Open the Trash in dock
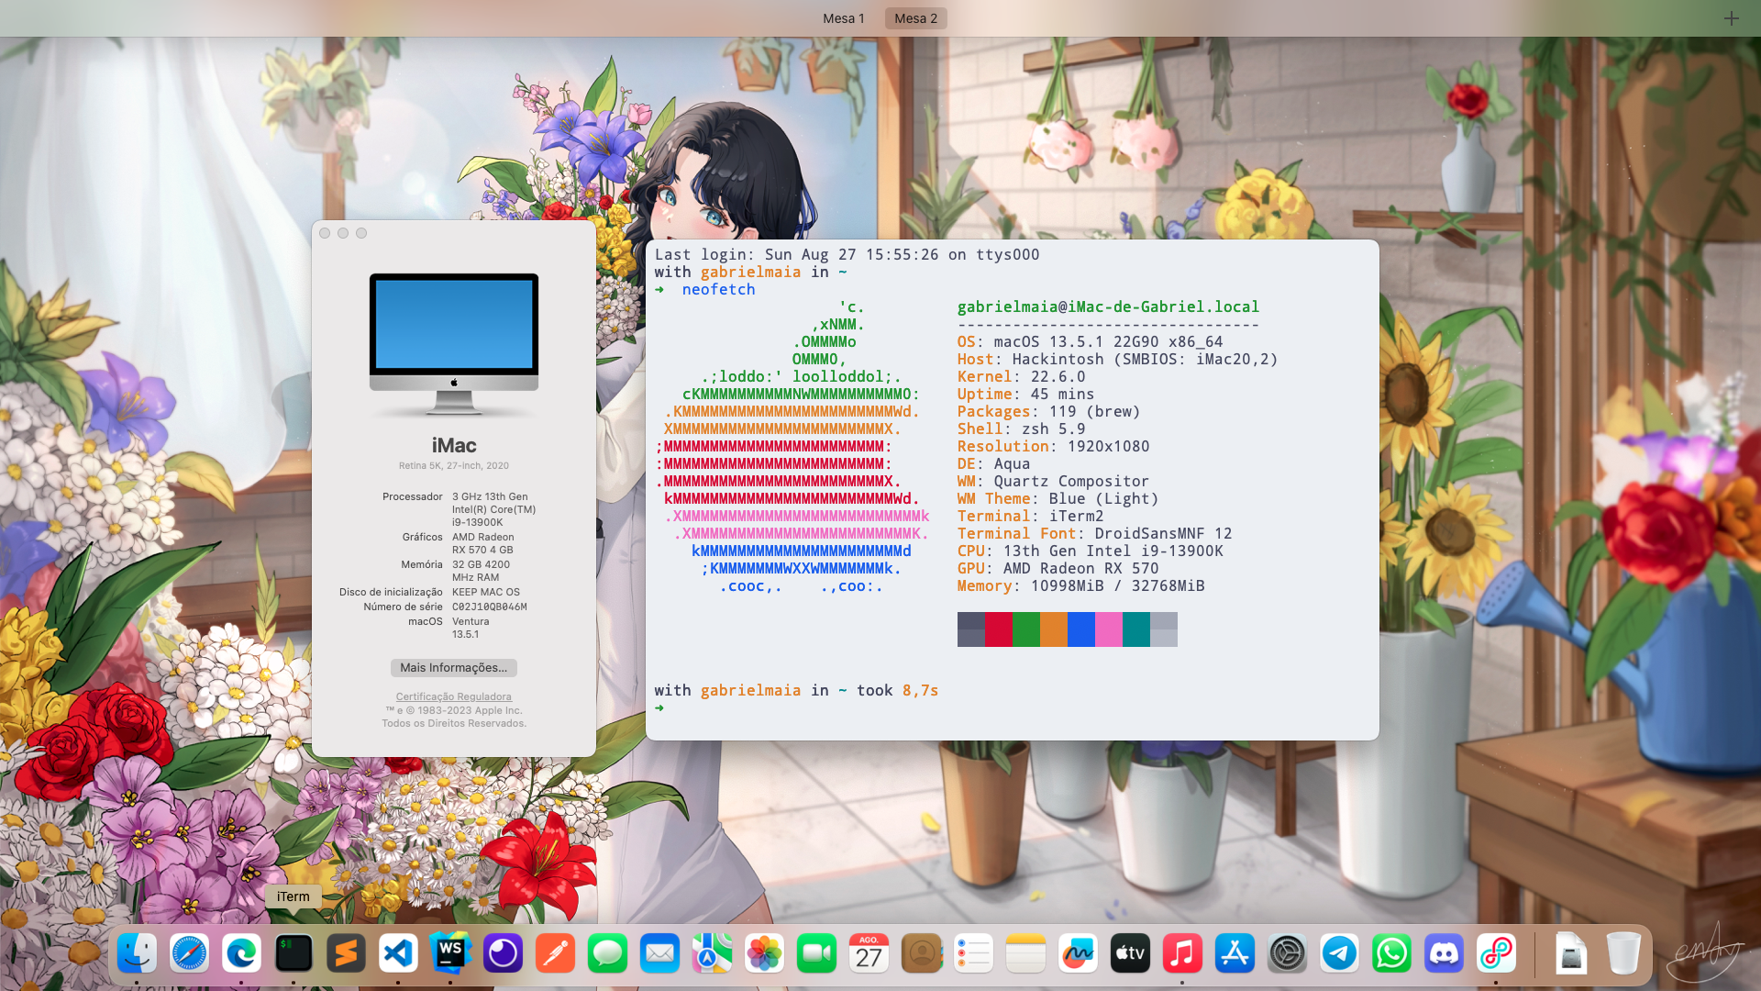The width and height of the screenshot is (1761, 991). pos(1623,954)
